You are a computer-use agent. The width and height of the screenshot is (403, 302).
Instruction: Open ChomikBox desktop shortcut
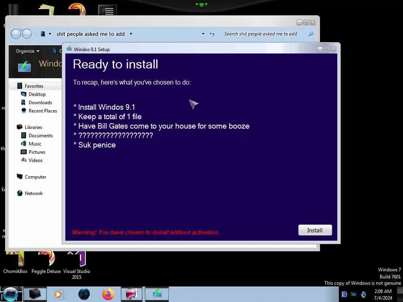pyautogui.click(x=15, y=262)
